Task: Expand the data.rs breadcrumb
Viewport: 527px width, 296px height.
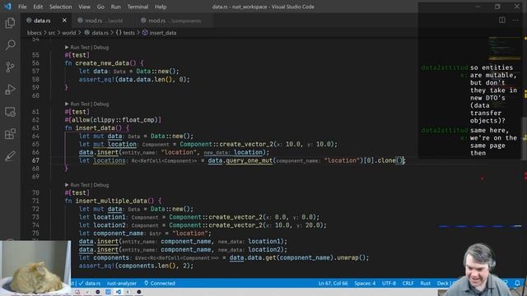Action: tap(100, 33)
